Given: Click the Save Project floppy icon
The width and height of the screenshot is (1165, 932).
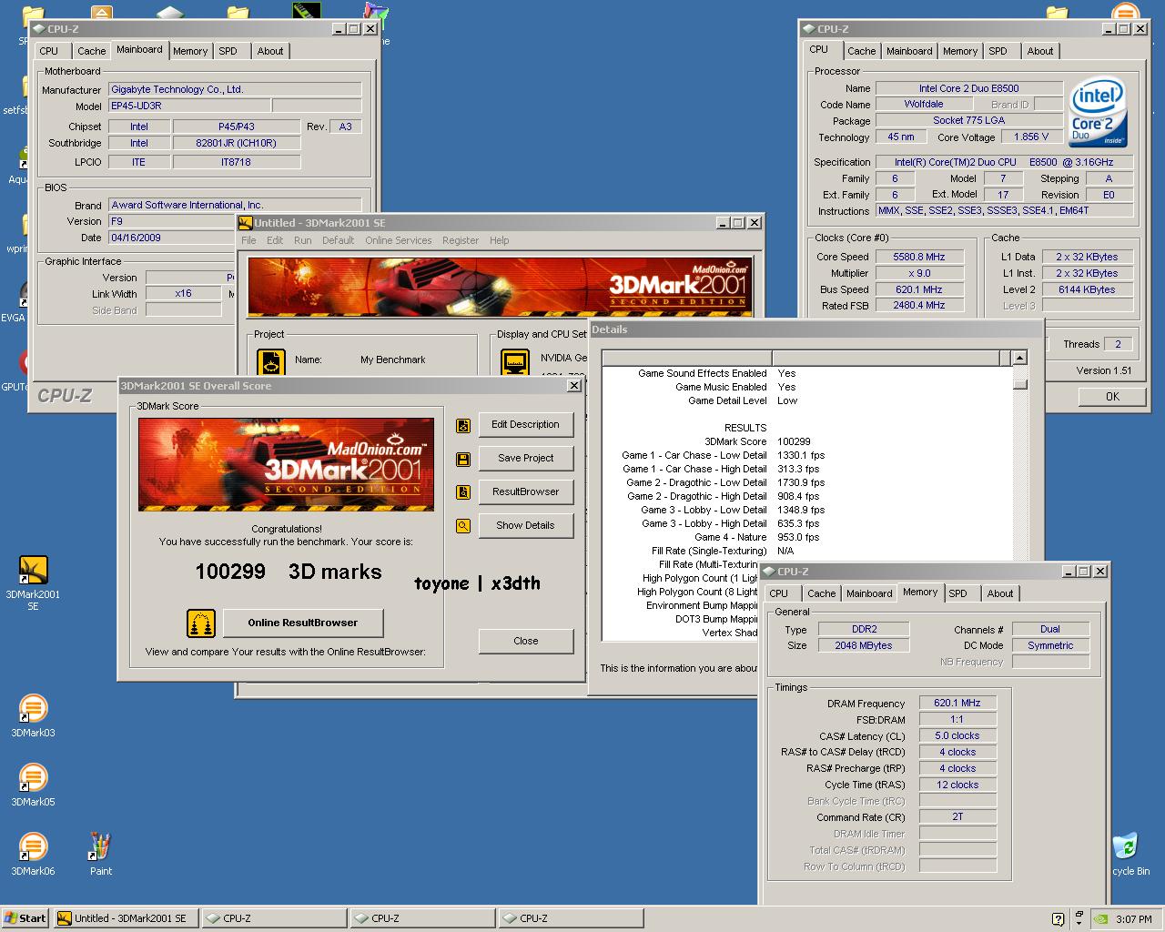Looking at the screenshot, I should coord(463,459).
